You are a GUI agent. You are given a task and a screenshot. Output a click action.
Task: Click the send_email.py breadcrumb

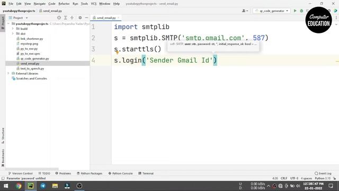(x=51, y=11)
